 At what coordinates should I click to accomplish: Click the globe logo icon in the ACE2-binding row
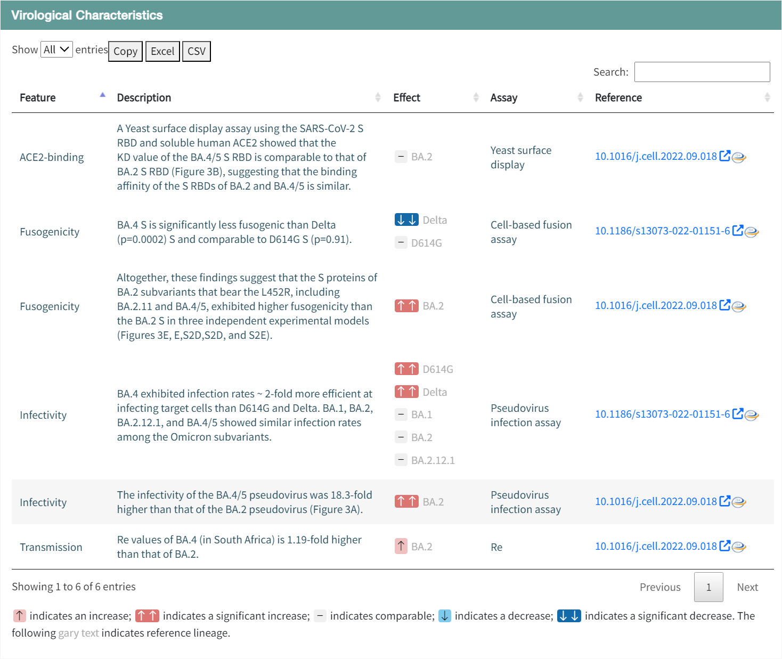[x=739, y=157]
